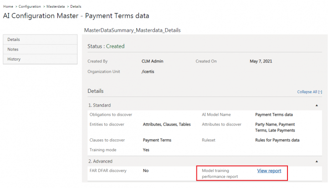
Task: Select the 'Rules for Payments data' ruleset value
Action: pyautogui.click(x=277, y=140)
